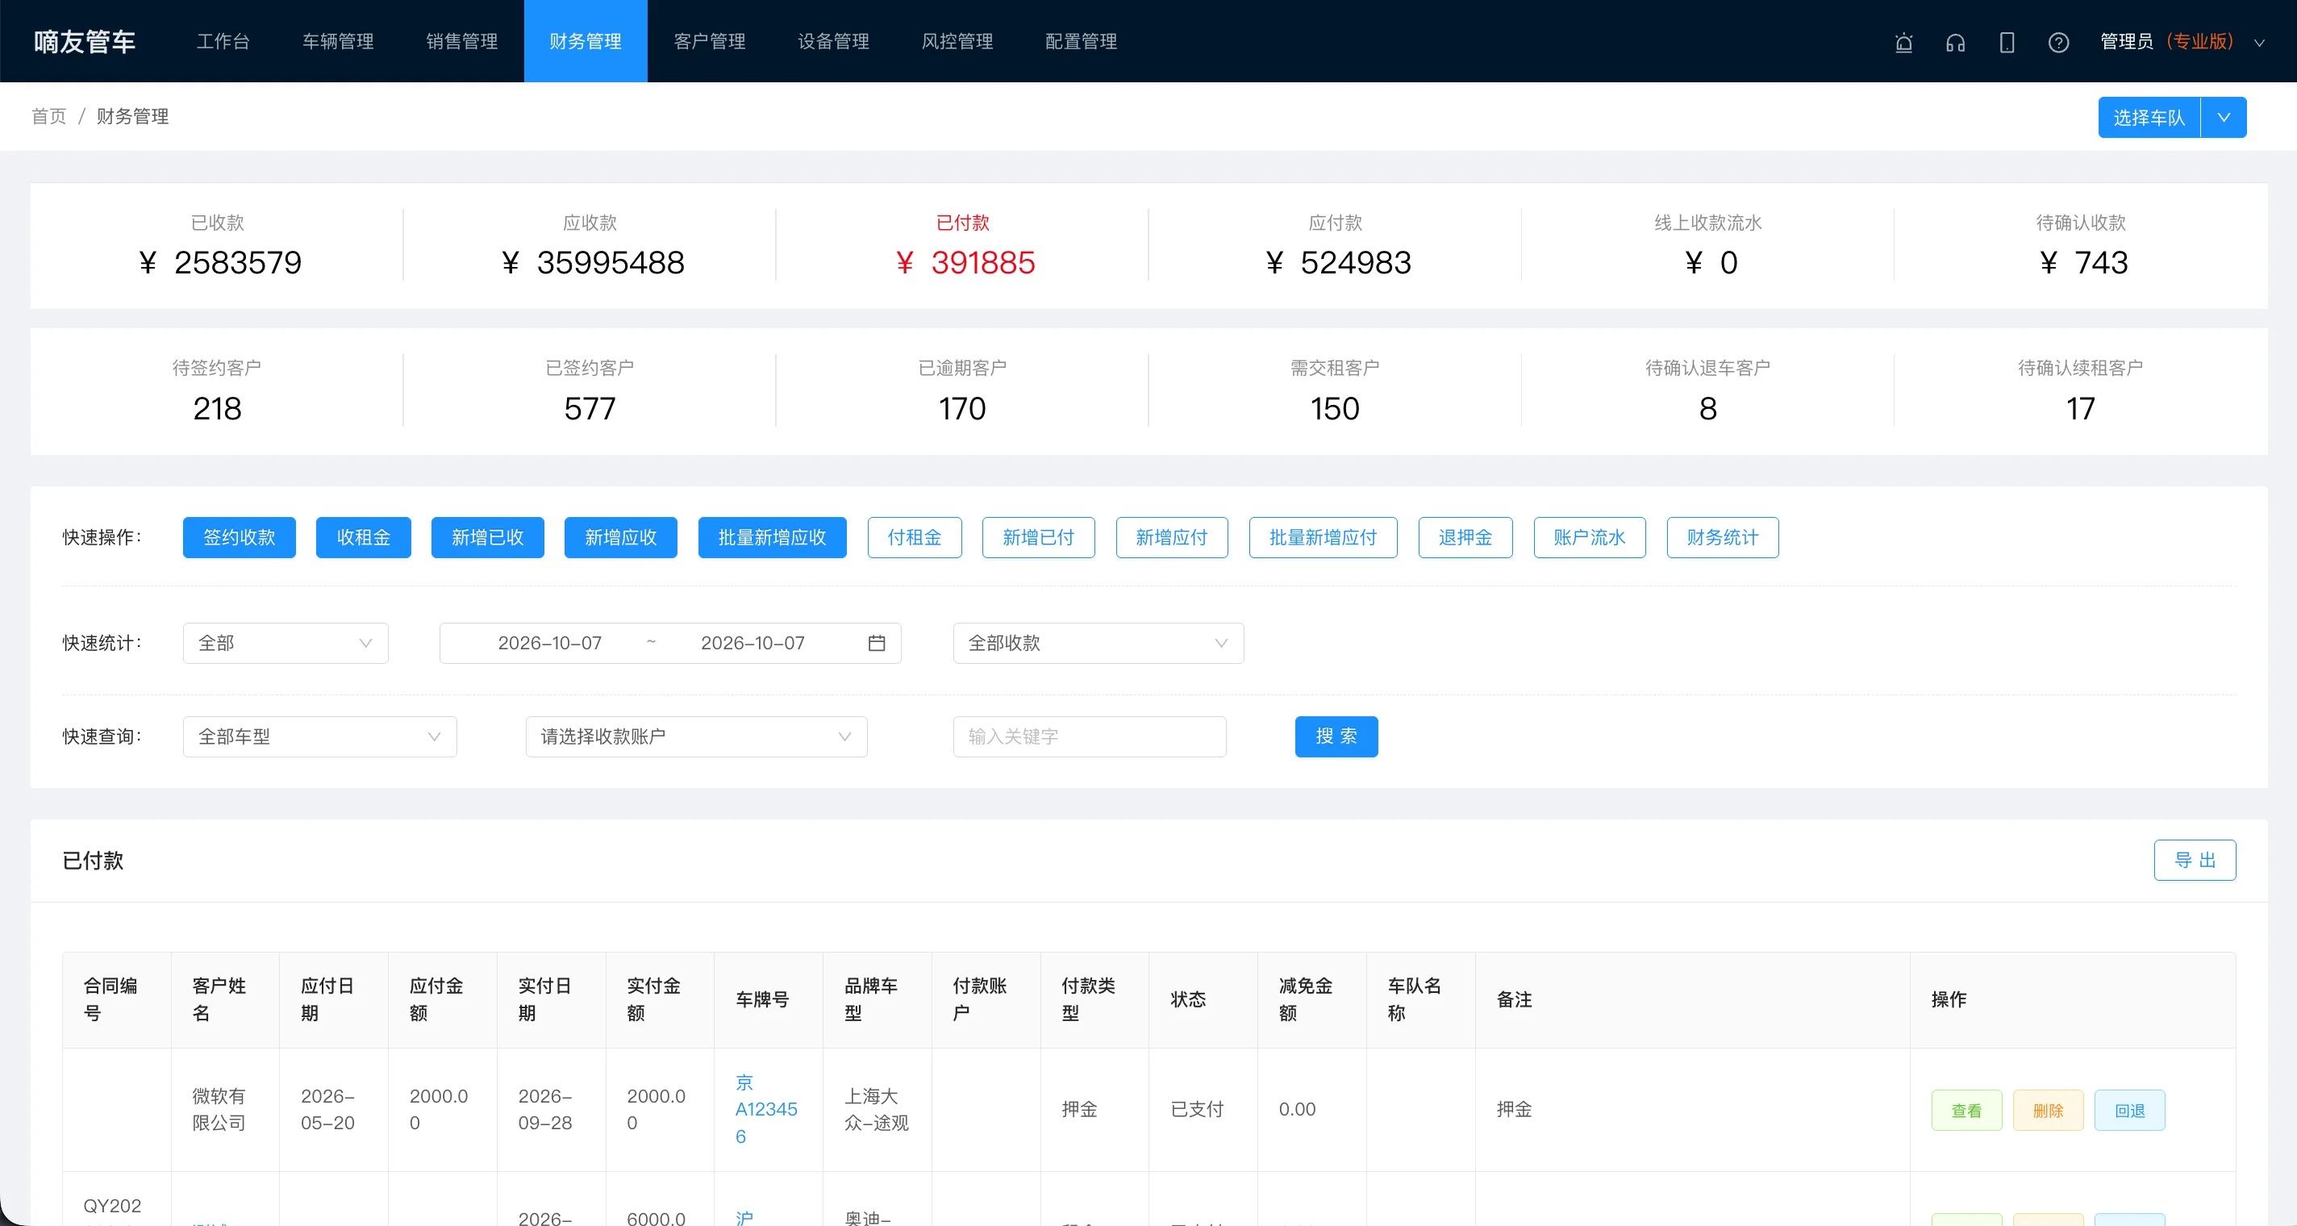This screenshot has width=2297, height=1226.
Task: Expand the administrator account chevron
Action: [x=2260, y=42]
